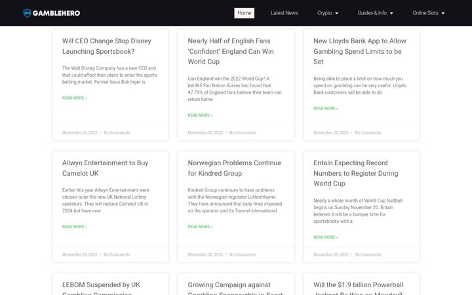The width and height of the screenshot is (472, 295).
Task: Click No Comments under Lloyds Bank card
Action: click(x=368, y=132)
